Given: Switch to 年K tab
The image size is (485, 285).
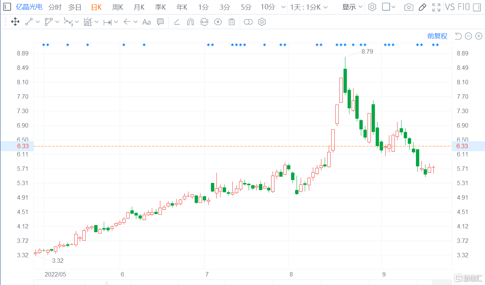Looking at the screenshot, I should tap(182, 7).
